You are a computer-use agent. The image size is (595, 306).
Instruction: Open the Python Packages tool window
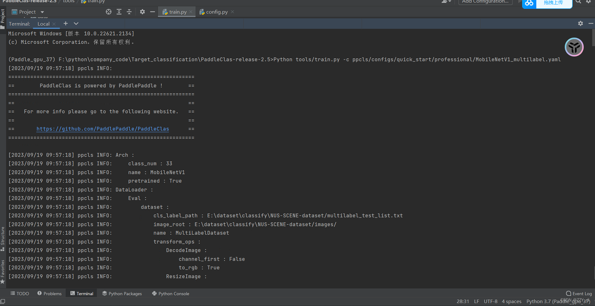tap(122, 293)
